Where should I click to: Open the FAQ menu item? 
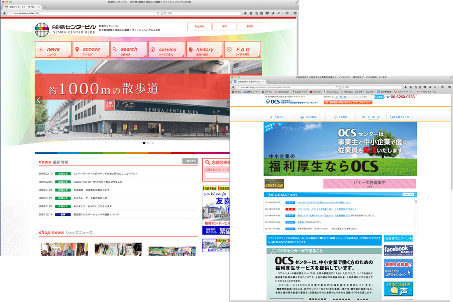click(x=243, y=49)
